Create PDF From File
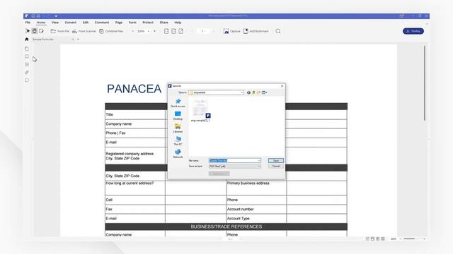 click(59, 31)
